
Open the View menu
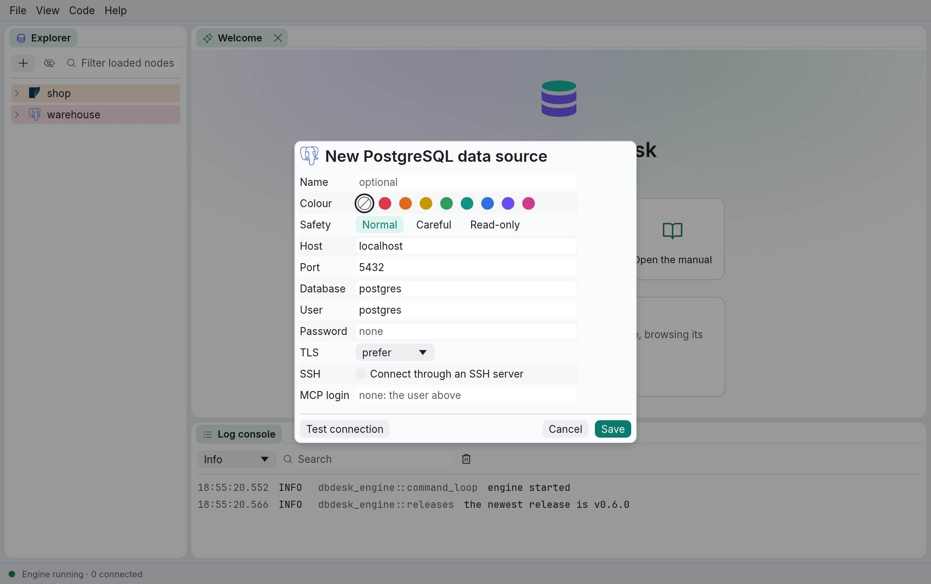point(47,10)
